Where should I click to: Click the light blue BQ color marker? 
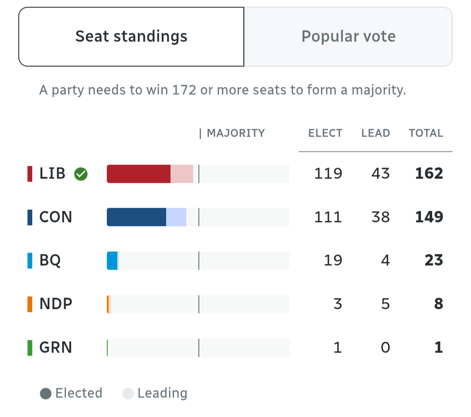[x=30, y=260]
